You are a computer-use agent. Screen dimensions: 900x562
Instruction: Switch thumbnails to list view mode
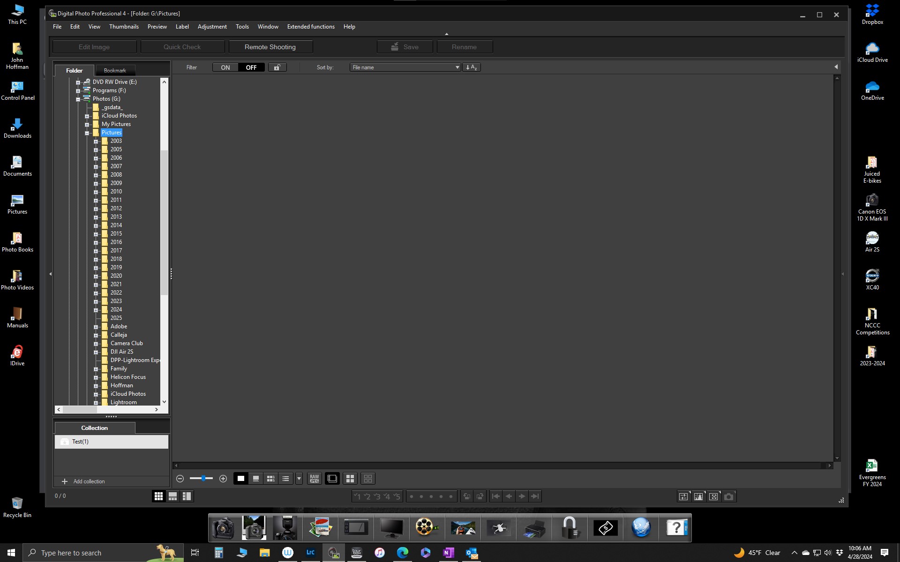285,479
